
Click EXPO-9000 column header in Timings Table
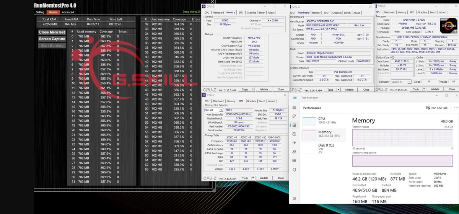point(274,137)
